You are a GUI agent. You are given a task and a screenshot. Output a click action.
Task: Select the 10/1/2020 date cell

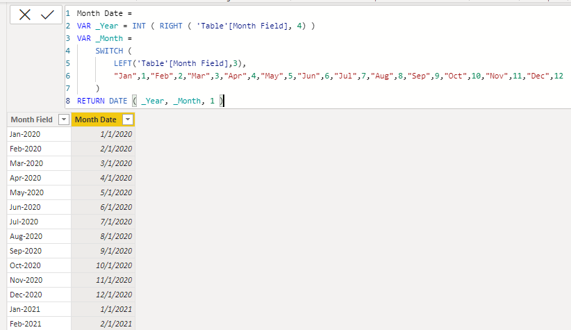click(x=103, y=265)
